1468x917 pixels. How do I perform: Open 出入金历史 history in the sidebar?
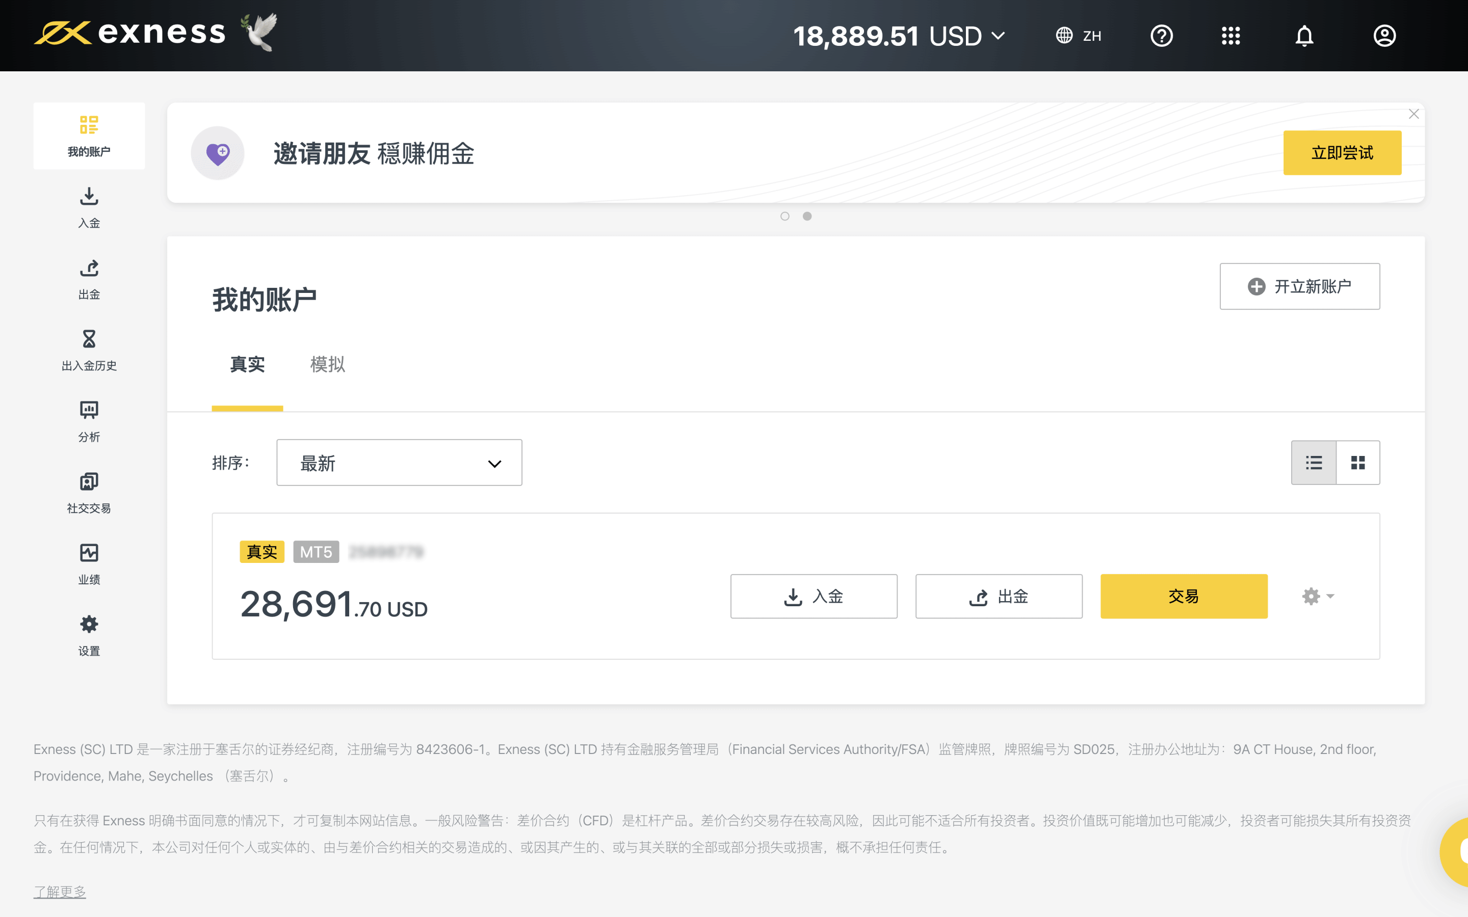(89, 350)
